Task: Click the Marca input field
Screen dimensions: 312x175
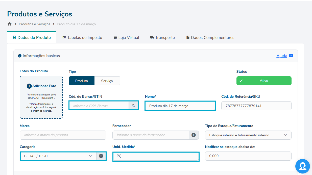Action: (x=63, y=135)
